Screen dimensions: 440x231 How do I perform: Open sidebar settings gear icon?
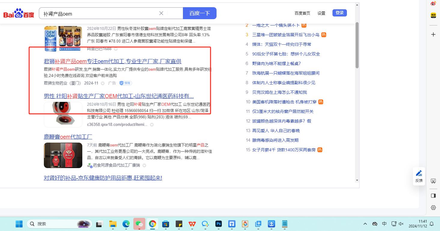433,207
